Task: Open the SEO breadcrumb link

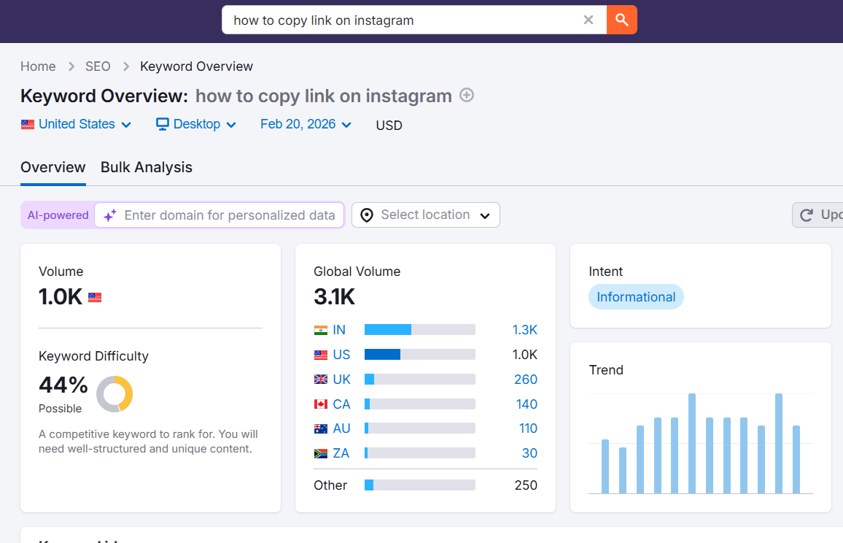Action: tap(98, 66)
